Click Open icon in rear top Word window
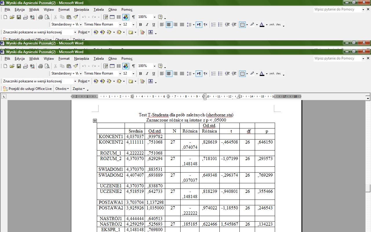 click(12, 17)
